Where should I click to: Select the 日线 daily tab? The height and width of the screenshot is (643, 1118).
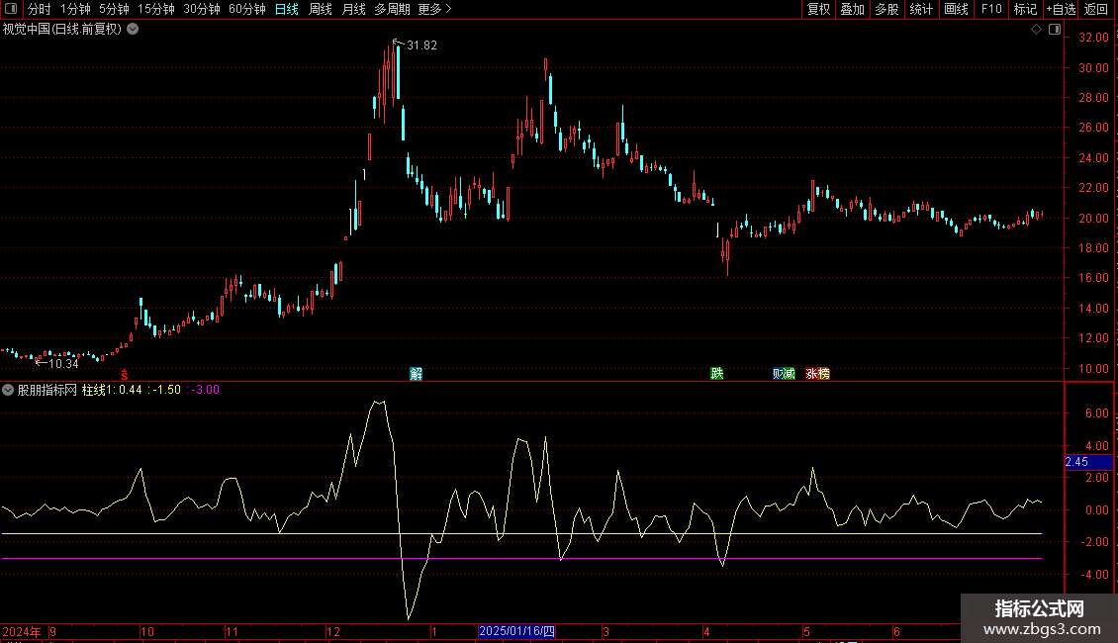(287, 9)
